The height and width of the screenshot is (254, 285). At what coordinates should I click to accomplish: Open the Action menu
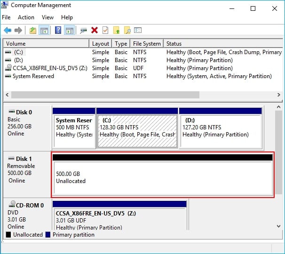[26, 17]
